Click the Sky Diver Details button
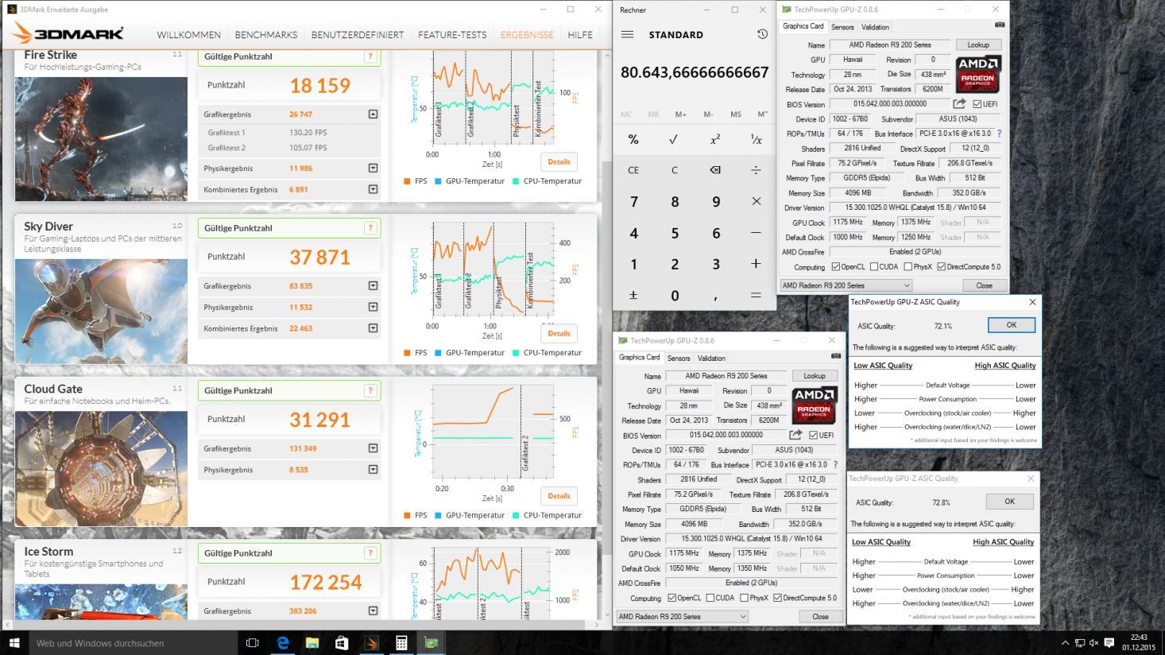Viewport: 1165px width, 655px height. (559, 333)
